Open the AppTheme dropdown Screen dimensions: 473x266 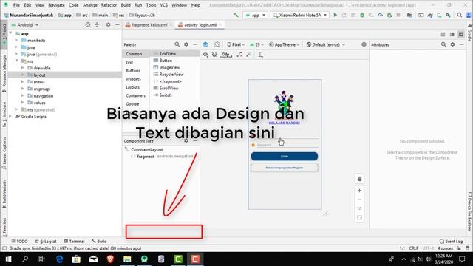coord(284,44)
